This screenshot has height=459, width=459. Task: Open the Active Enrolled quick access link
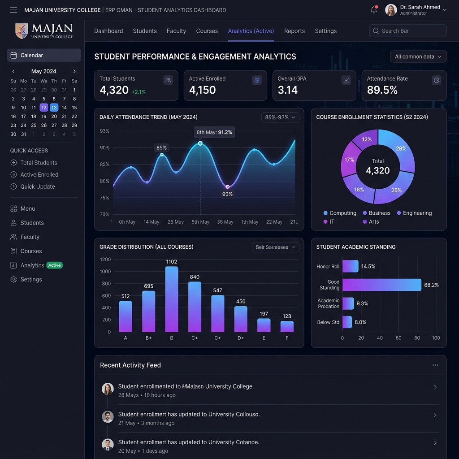pos(39,174)
